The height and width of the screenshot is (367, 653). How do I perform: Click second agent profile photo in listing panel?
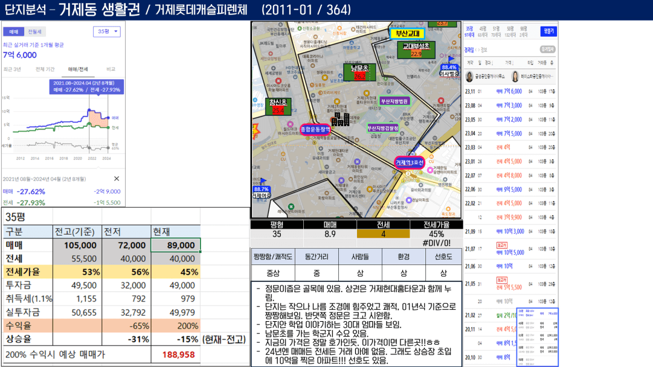(515, 76)
